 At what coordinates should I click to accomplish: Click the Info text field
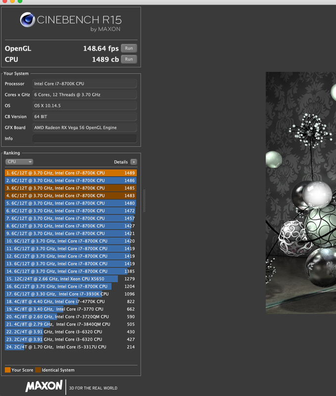click(x=85, y=139)
